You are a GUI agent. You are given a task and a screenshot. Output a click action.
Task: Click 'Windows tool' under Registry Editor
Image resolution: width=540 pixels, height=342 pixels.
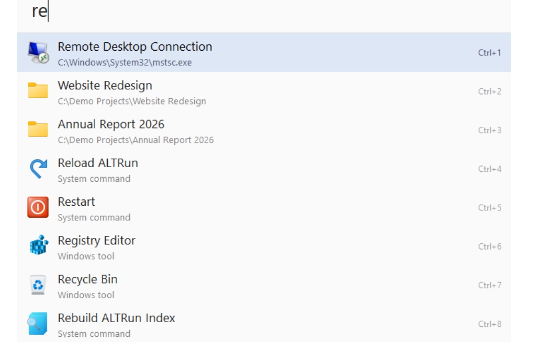point(86,256)
